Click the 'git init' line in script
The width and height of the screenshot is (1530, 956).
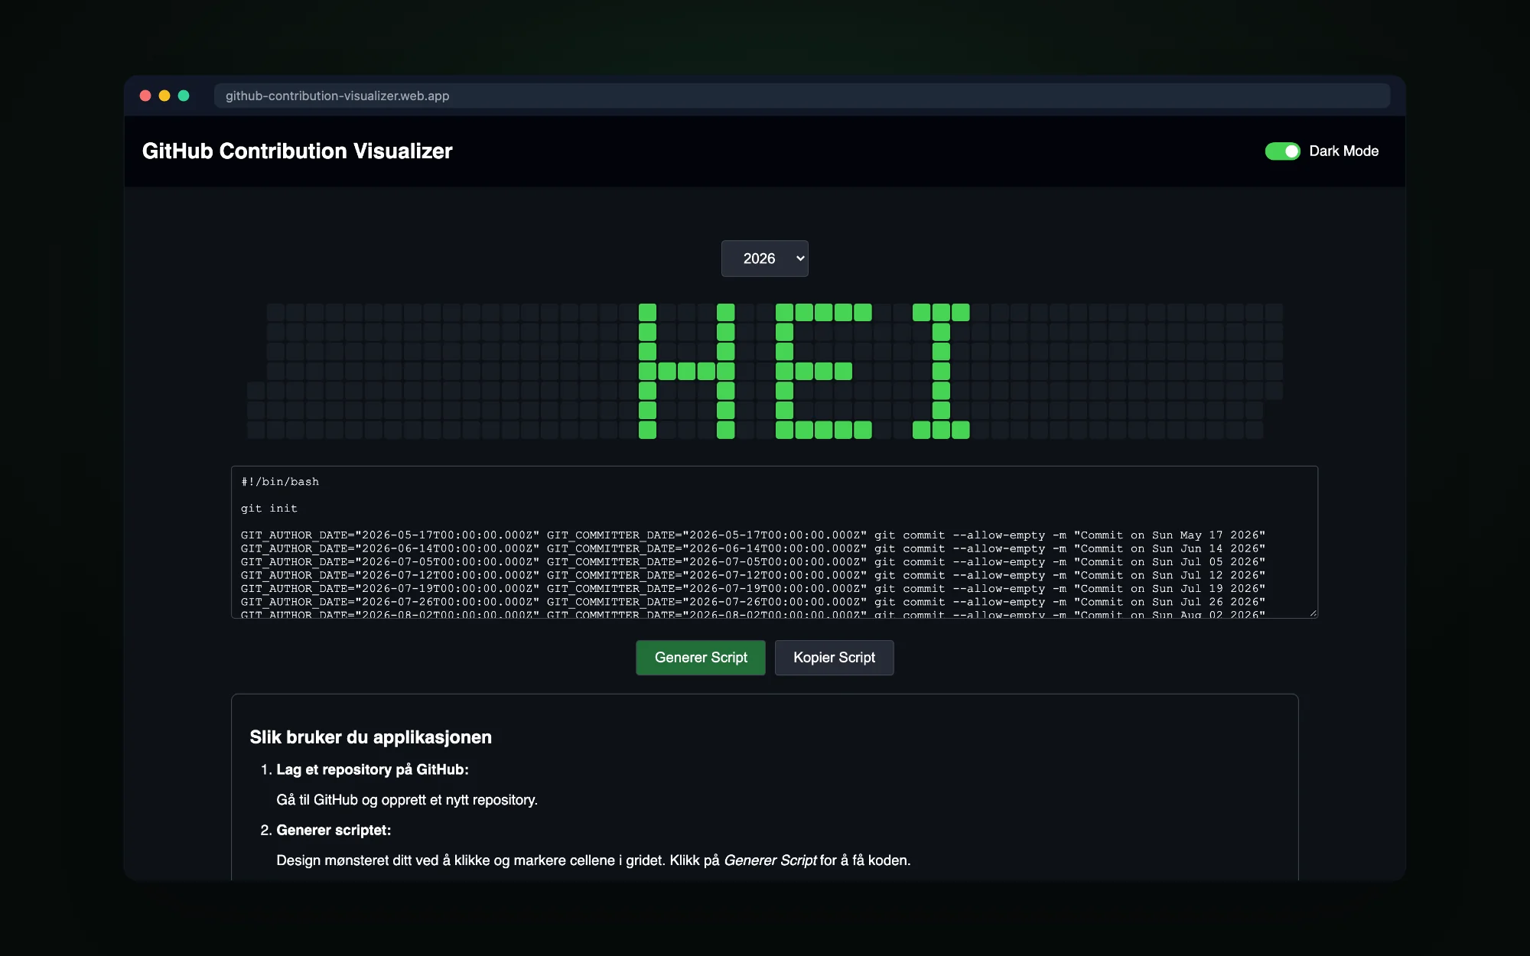pyautogui.click(x=269, y=509)
